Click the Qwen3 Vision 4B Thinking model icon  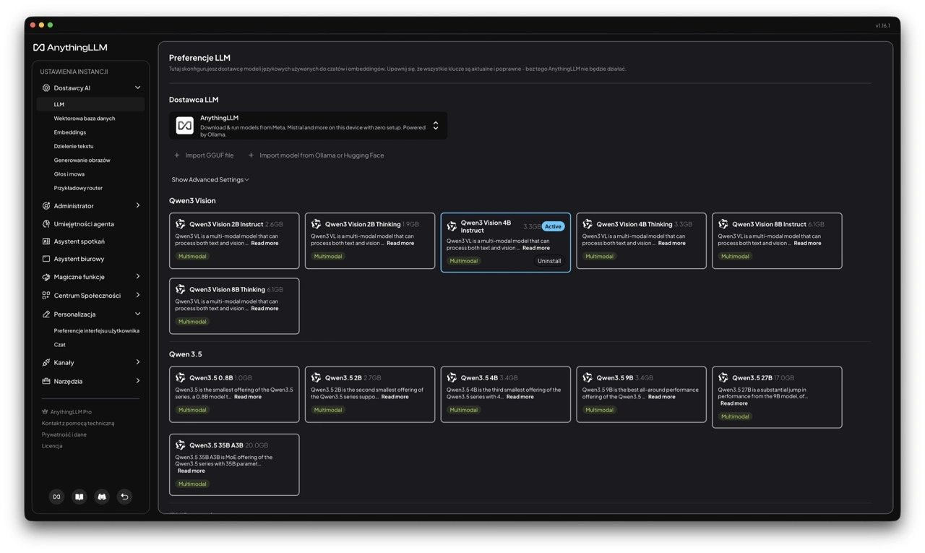[x=588, y=224]
